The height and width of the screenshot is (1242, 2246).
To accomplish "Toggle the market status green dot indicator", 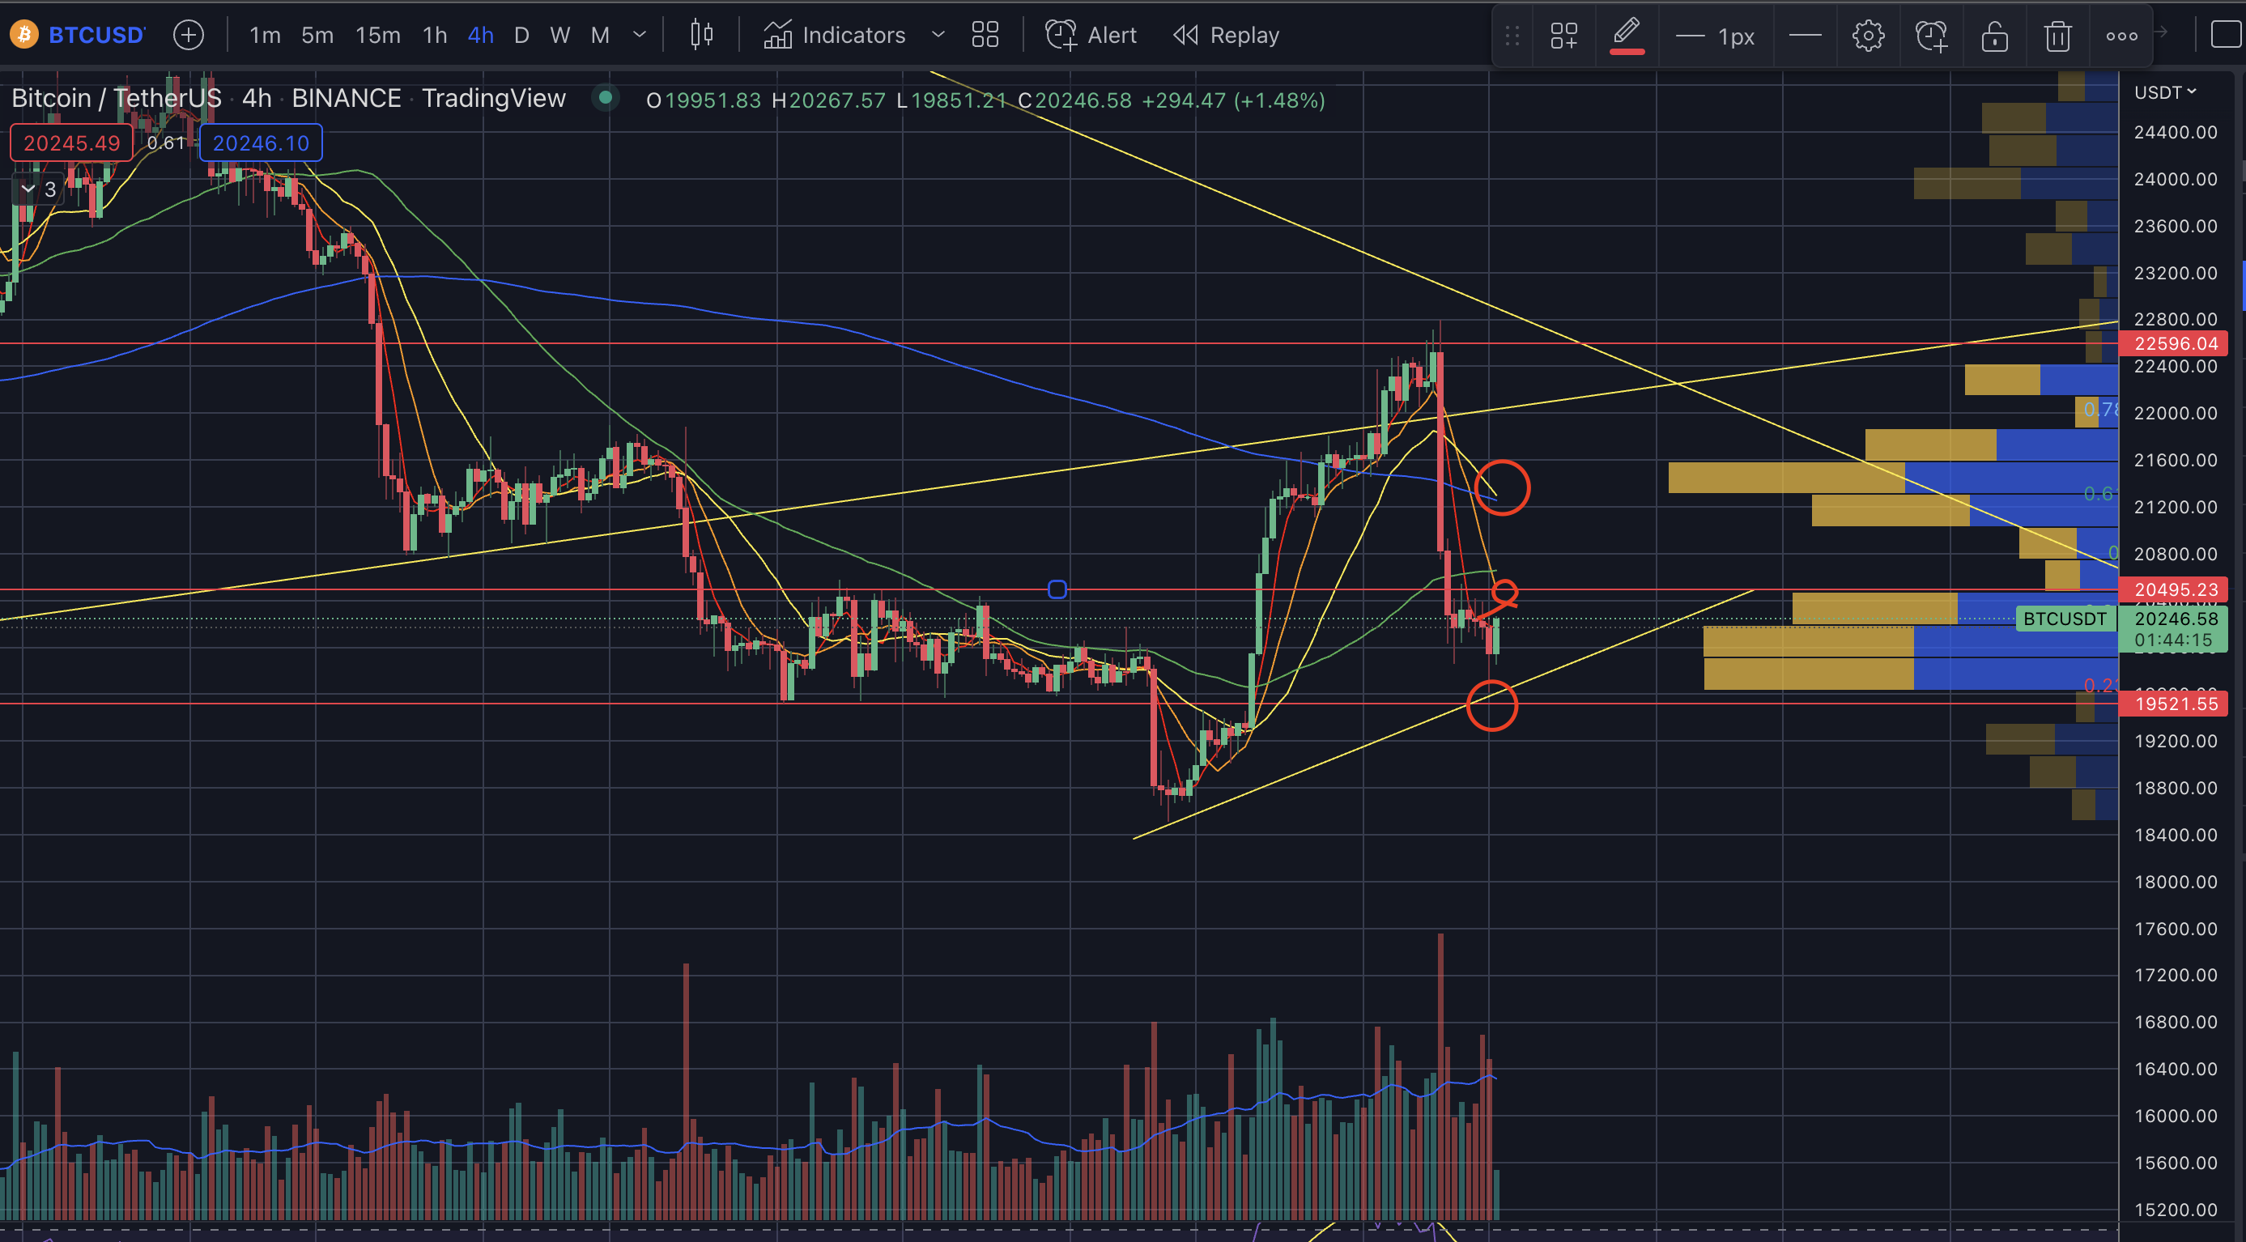I will [x=605, y=98].
